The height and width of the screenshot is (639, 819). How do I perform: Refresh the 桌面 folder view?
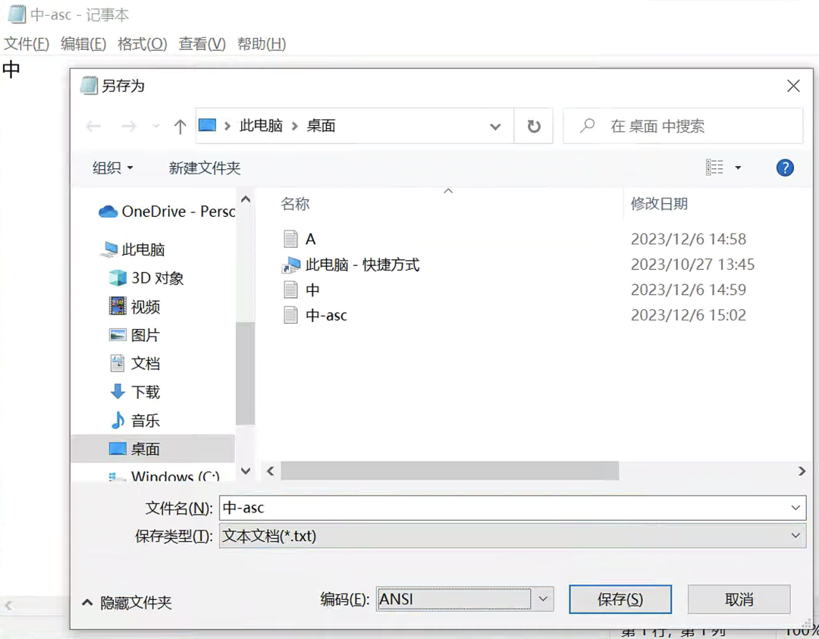point(533,127)
